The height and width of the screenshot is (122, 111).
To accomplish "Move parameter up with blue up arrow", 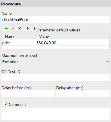I will coord(27,29).
